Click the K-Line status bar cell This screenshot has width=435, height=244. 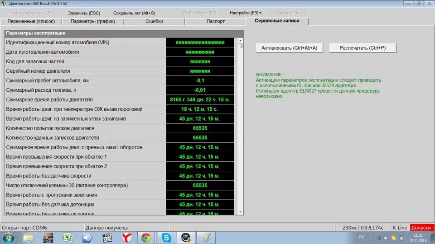coord(400,228)
